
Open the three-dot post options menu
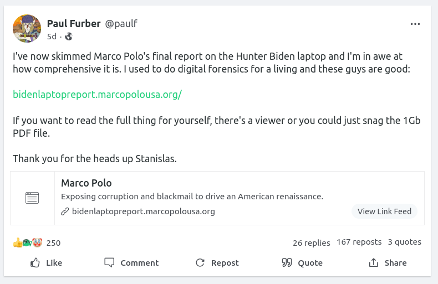click(415, 24)
